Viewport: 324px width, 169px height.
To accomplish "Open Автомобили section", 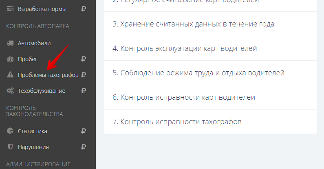I will [34, 43].
